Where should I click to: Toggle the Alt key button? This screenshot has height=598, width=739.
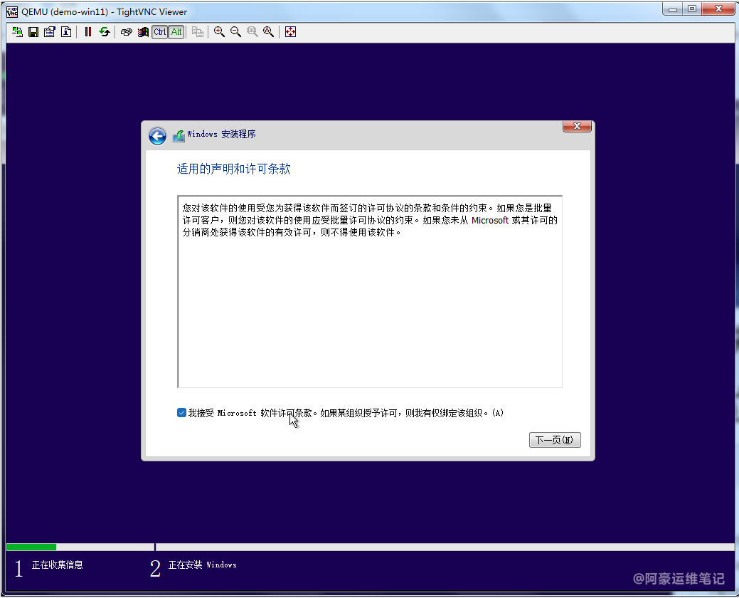point(176,32)
